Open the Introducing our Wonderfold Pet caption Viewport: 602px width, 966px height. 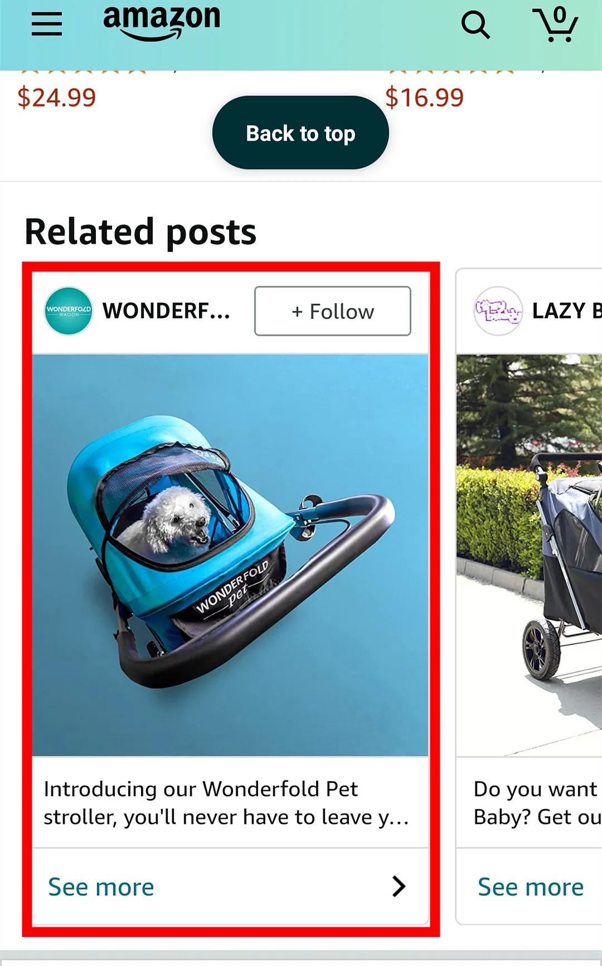tap(227, 803)
